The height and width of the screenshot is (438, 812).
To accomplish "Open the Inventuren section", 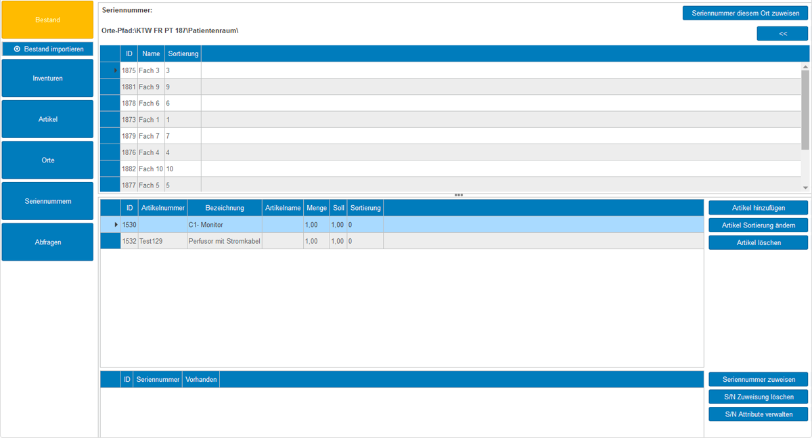I will click(47, 78).
